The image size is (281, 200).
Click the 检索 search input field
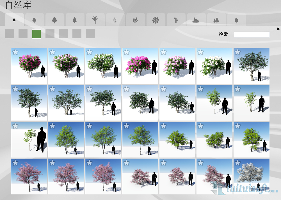tap(252, 35)
